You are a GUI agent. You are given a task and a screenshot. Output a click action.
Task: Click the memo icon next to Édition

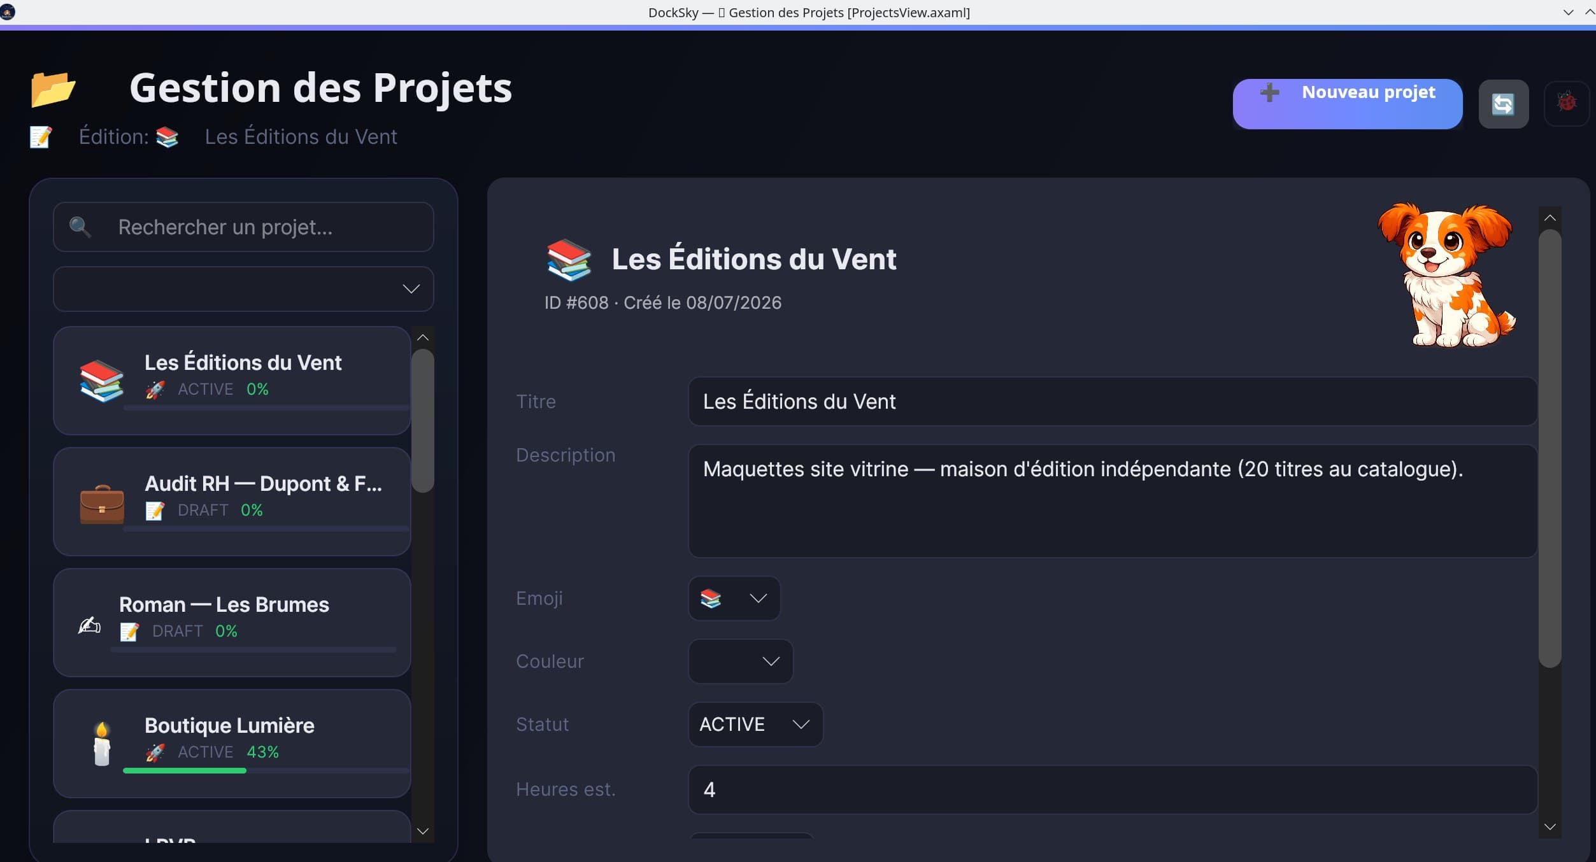(41, 137)
